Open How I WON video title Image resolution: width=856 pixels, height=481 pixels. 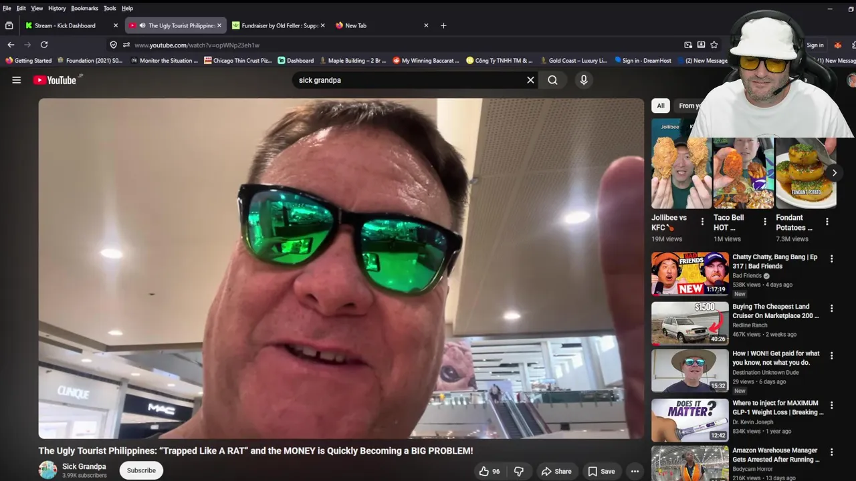[776, 358]
